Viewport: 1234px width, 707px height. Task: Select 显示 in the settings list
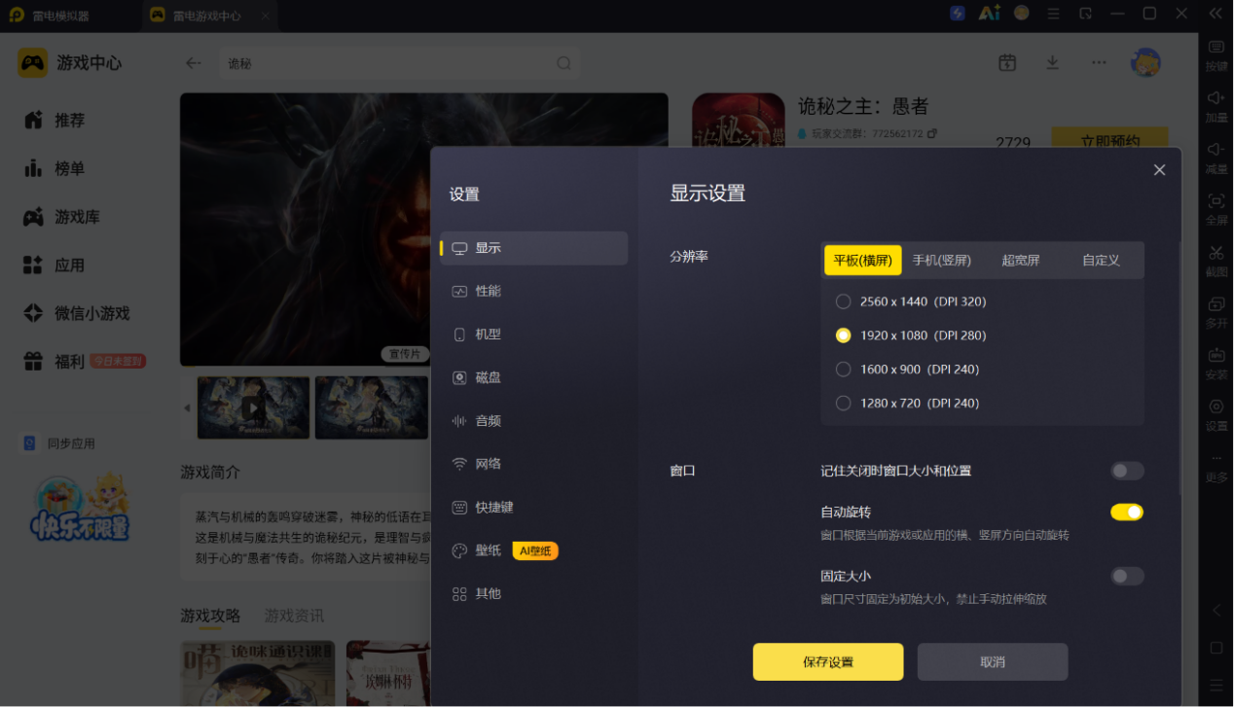[533, 248]
